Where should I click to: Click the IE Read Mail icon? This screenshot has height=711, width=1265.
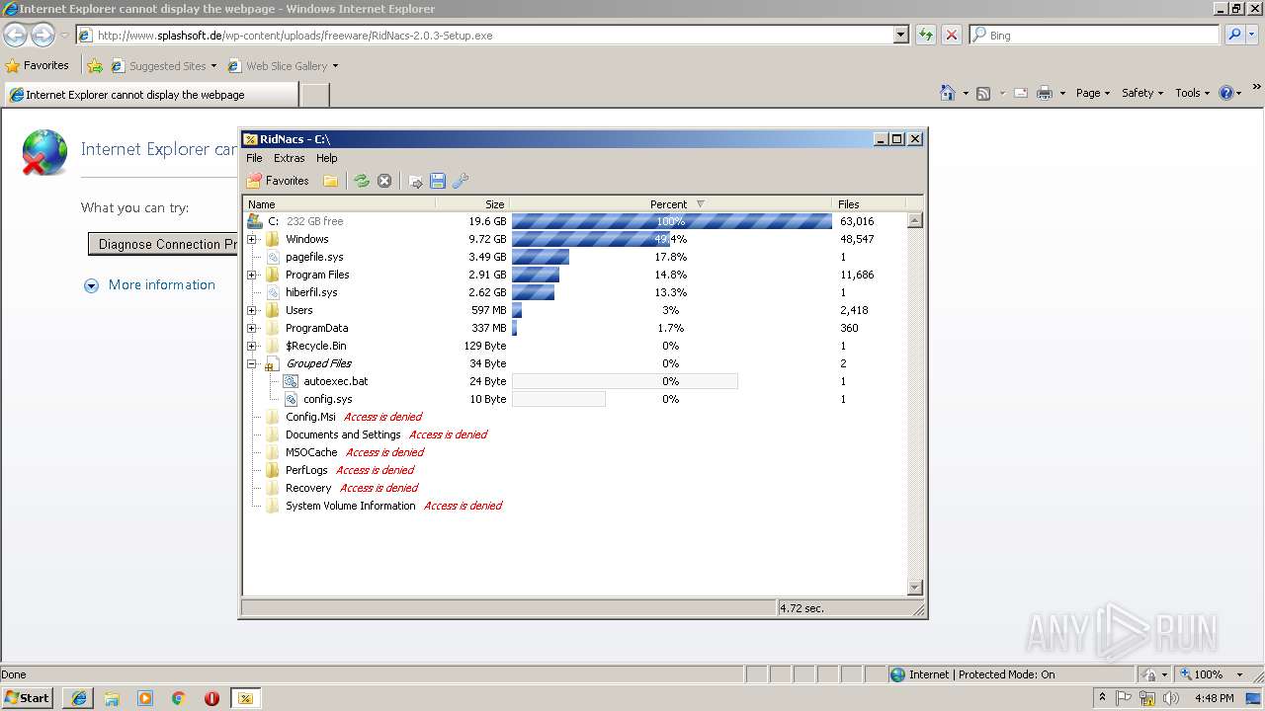tap(1021, 93)
